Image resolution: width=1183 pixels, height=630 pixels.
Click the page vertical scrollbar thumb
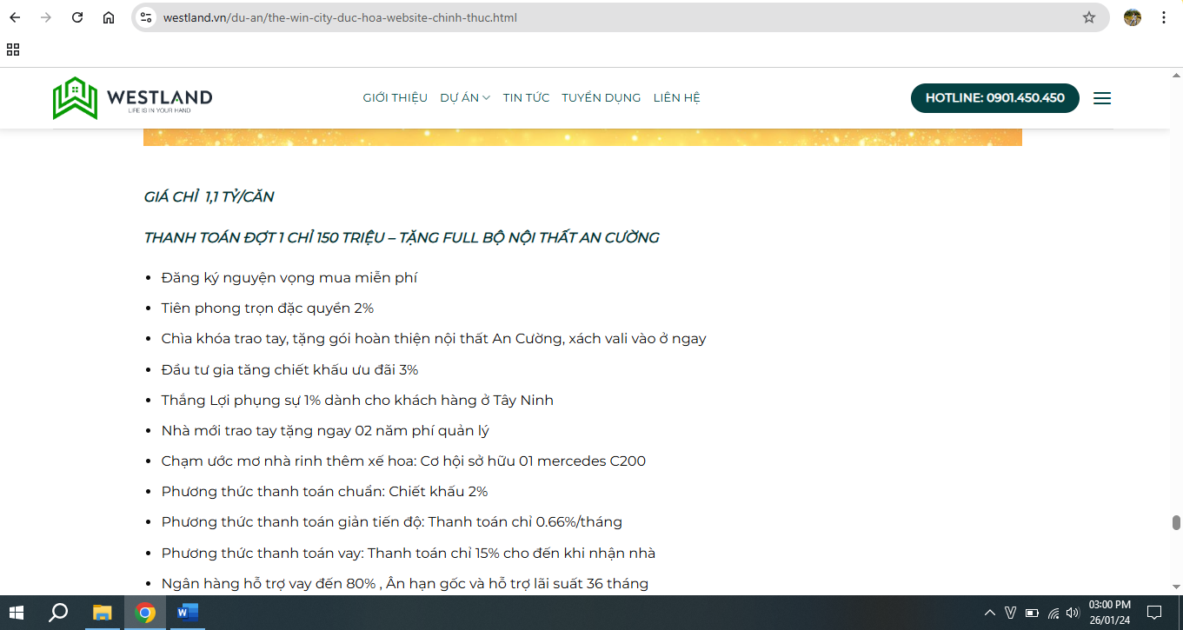coord(1176,522)
